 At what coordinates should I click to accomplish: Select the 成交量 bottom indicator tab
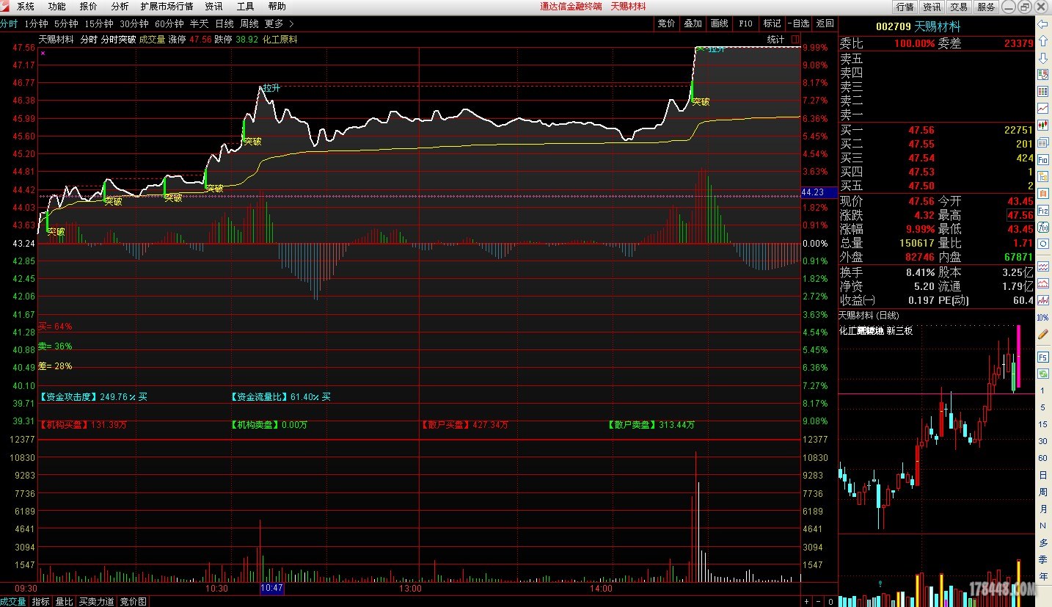[x=13, y=602]
